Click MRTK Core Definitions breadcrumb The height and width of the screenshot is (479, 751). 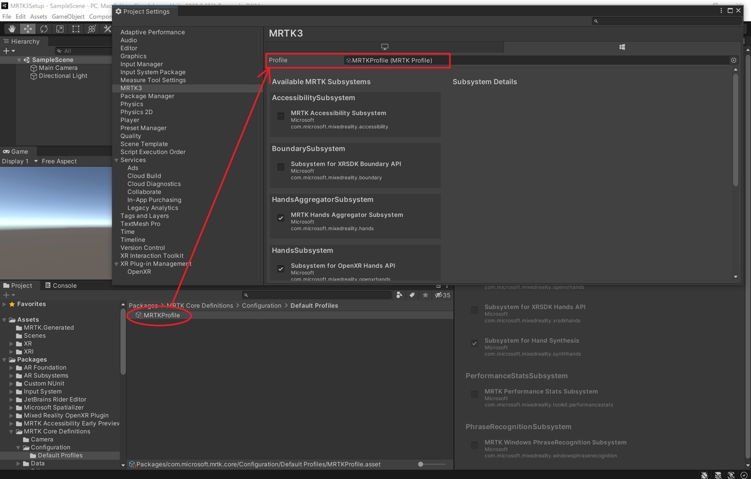click(200, 306)
